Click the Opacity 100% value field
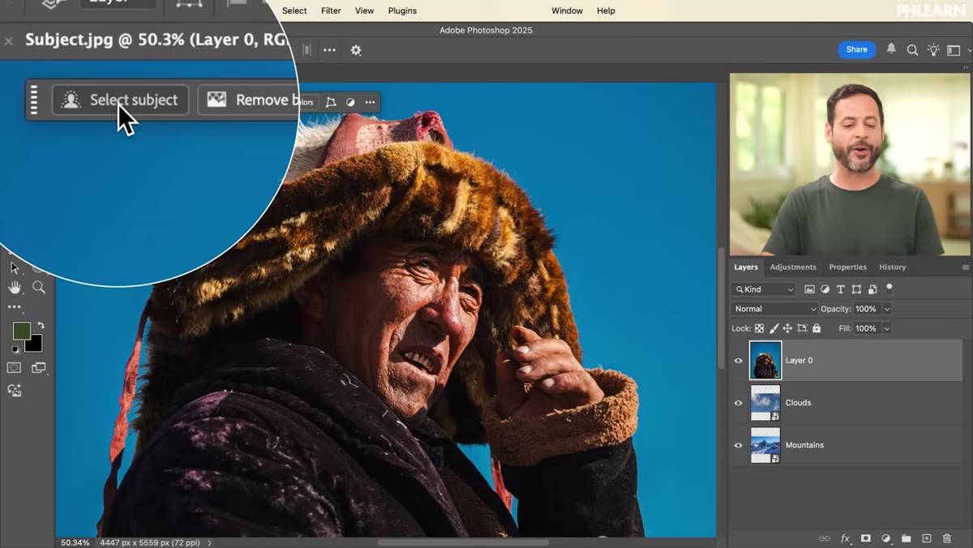 866,309
